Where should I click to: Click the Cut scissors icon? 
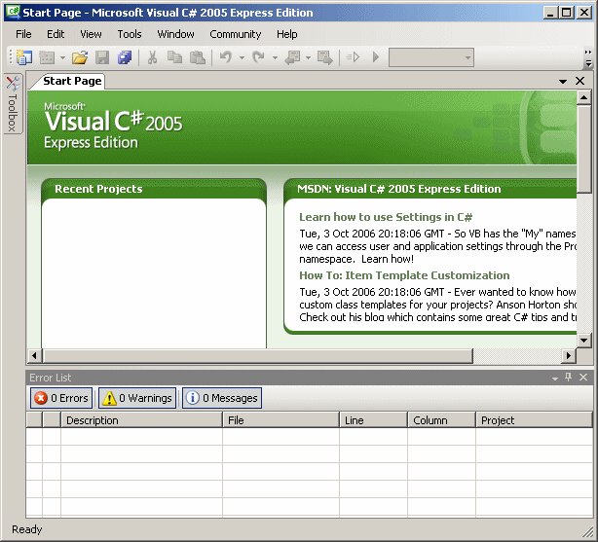[x=152, y=57]
